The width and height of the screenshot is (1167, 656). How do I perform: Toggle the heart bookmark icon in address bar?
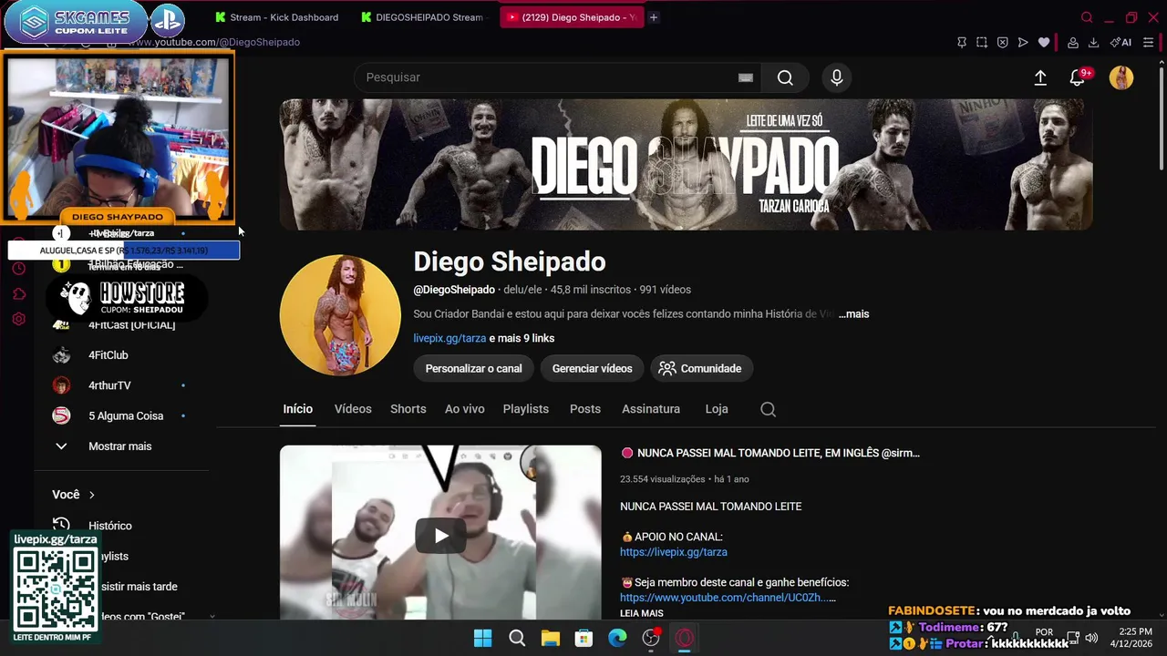(x=1044, y=42)
